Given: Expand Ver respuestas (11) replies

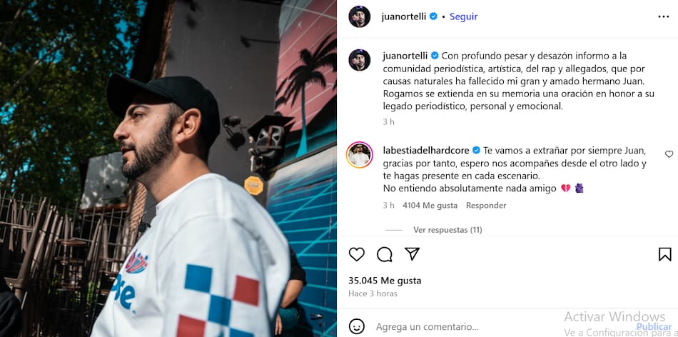Looking at the screenshot, I should click(447, 230).
